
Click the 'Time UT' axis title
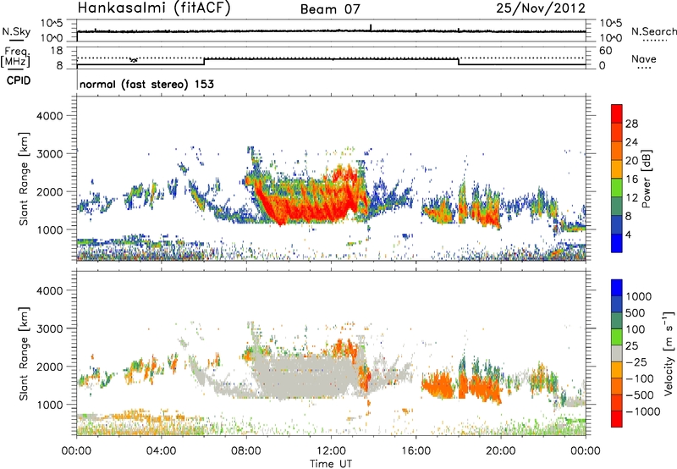[x=331, y=464]
